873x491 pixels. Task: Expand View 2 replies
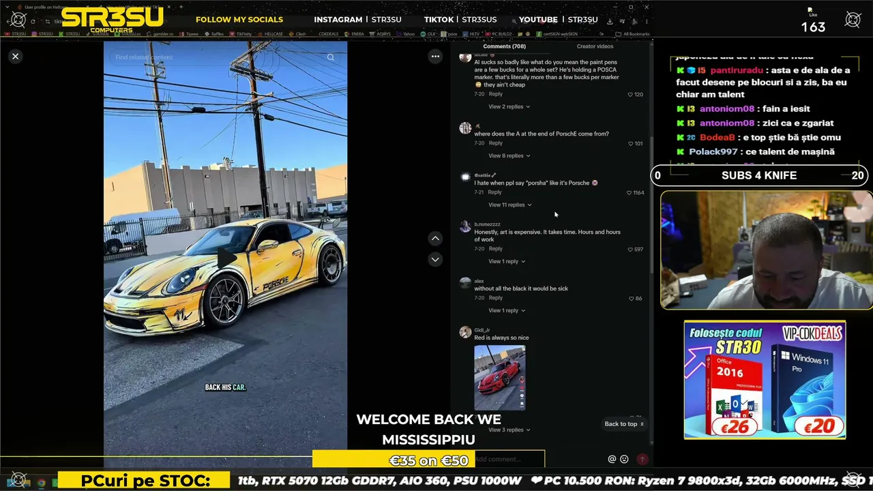[509, 107]
